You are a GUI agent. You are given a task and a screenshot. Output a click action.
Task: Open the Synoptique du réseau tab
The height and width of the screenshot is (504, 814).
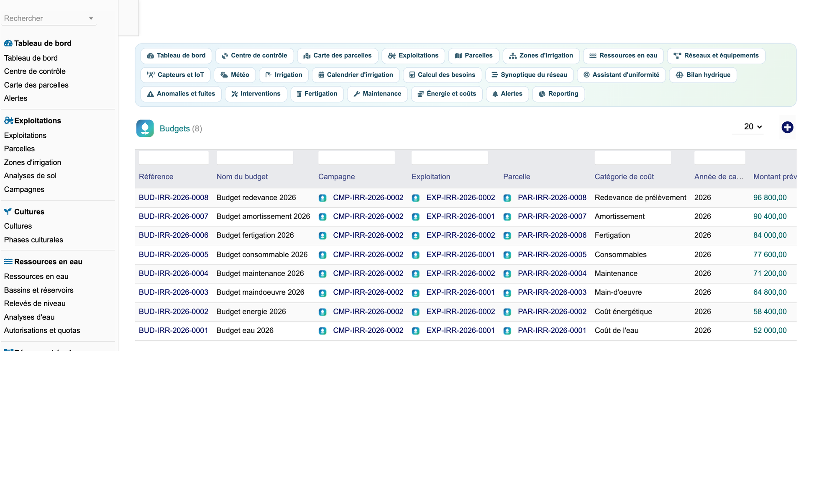click(529, 75)
